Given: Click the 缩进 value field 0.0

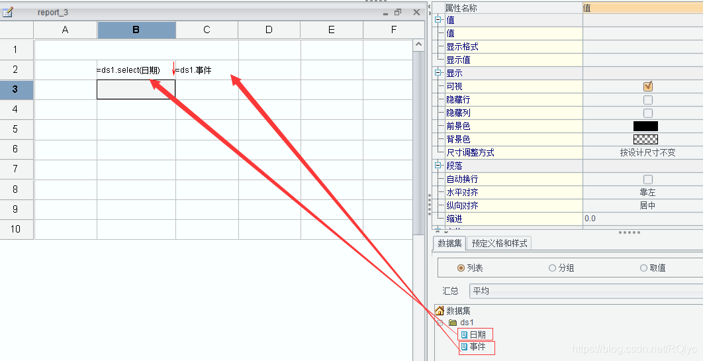Looking at the screenshot, I should [x=643, y=219].
